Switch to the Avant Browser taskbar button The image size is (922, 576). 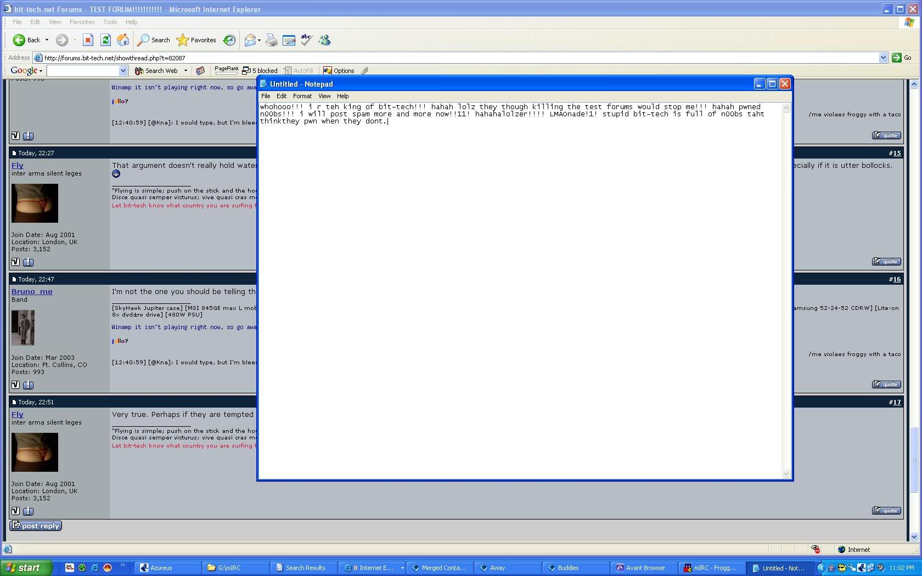(x=645, y=568)
